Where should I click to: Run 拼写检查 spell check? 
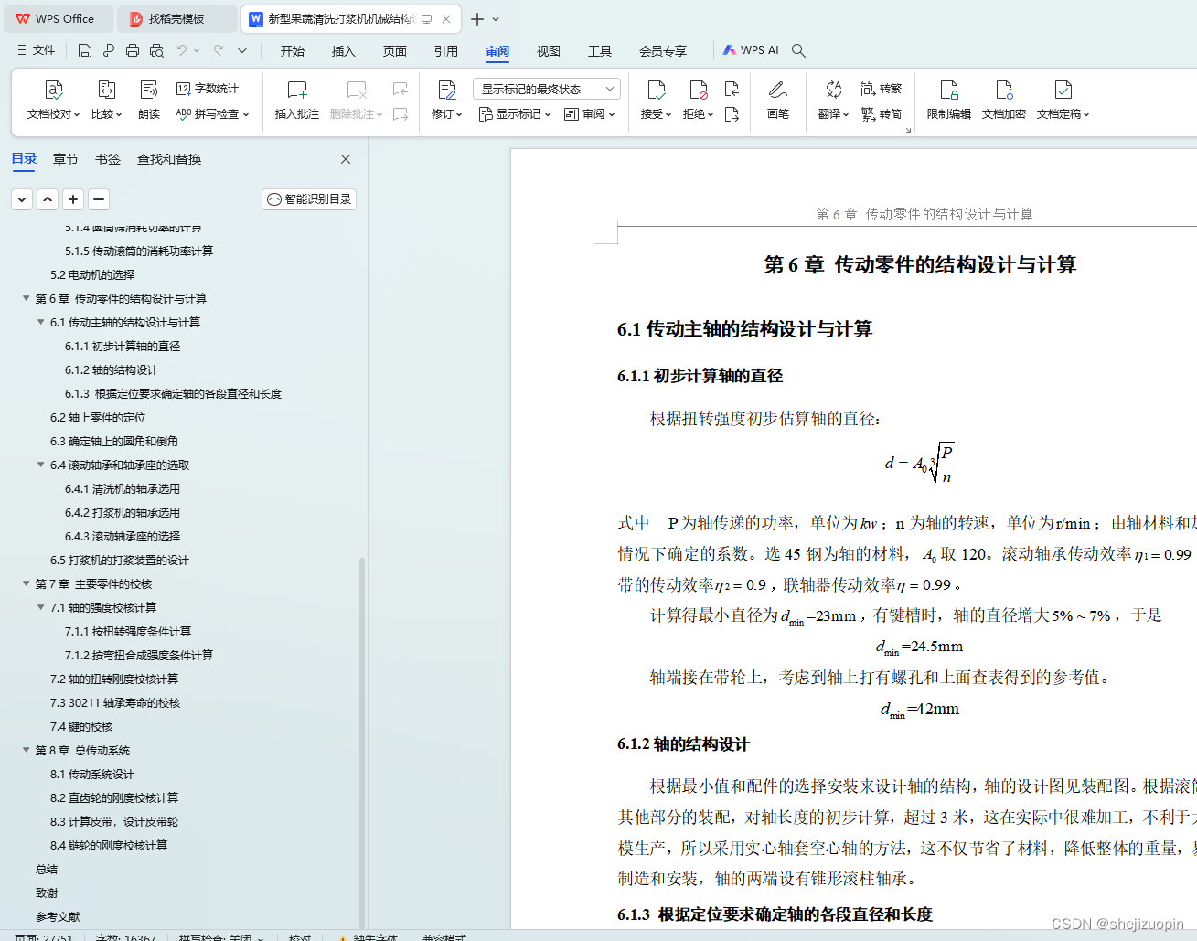point(212,114)
